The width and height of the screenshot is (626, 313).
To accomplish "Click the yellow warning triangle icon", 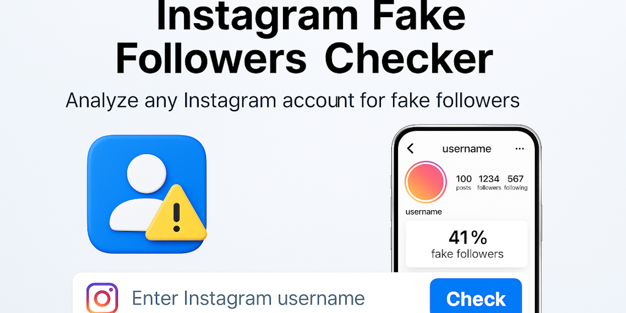I will 176,214.
